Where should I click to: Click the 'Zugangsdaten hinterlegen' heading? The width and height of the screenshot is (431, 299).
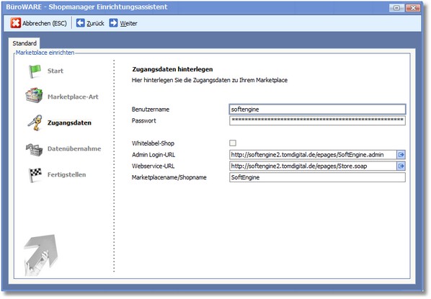pyautogui.click(x=173, y=69)
